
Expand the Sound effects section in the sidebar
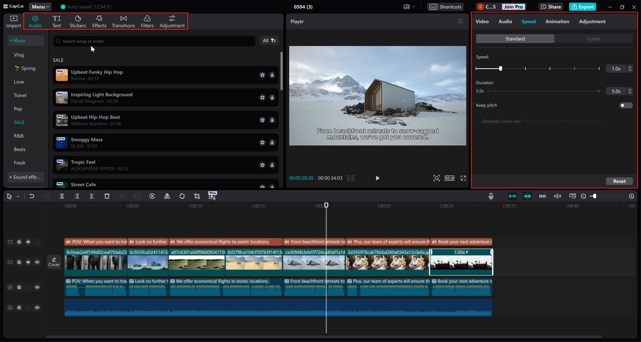[26, 177]
